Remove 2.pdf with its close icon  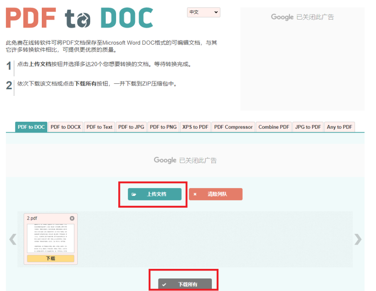click(72, 218)
